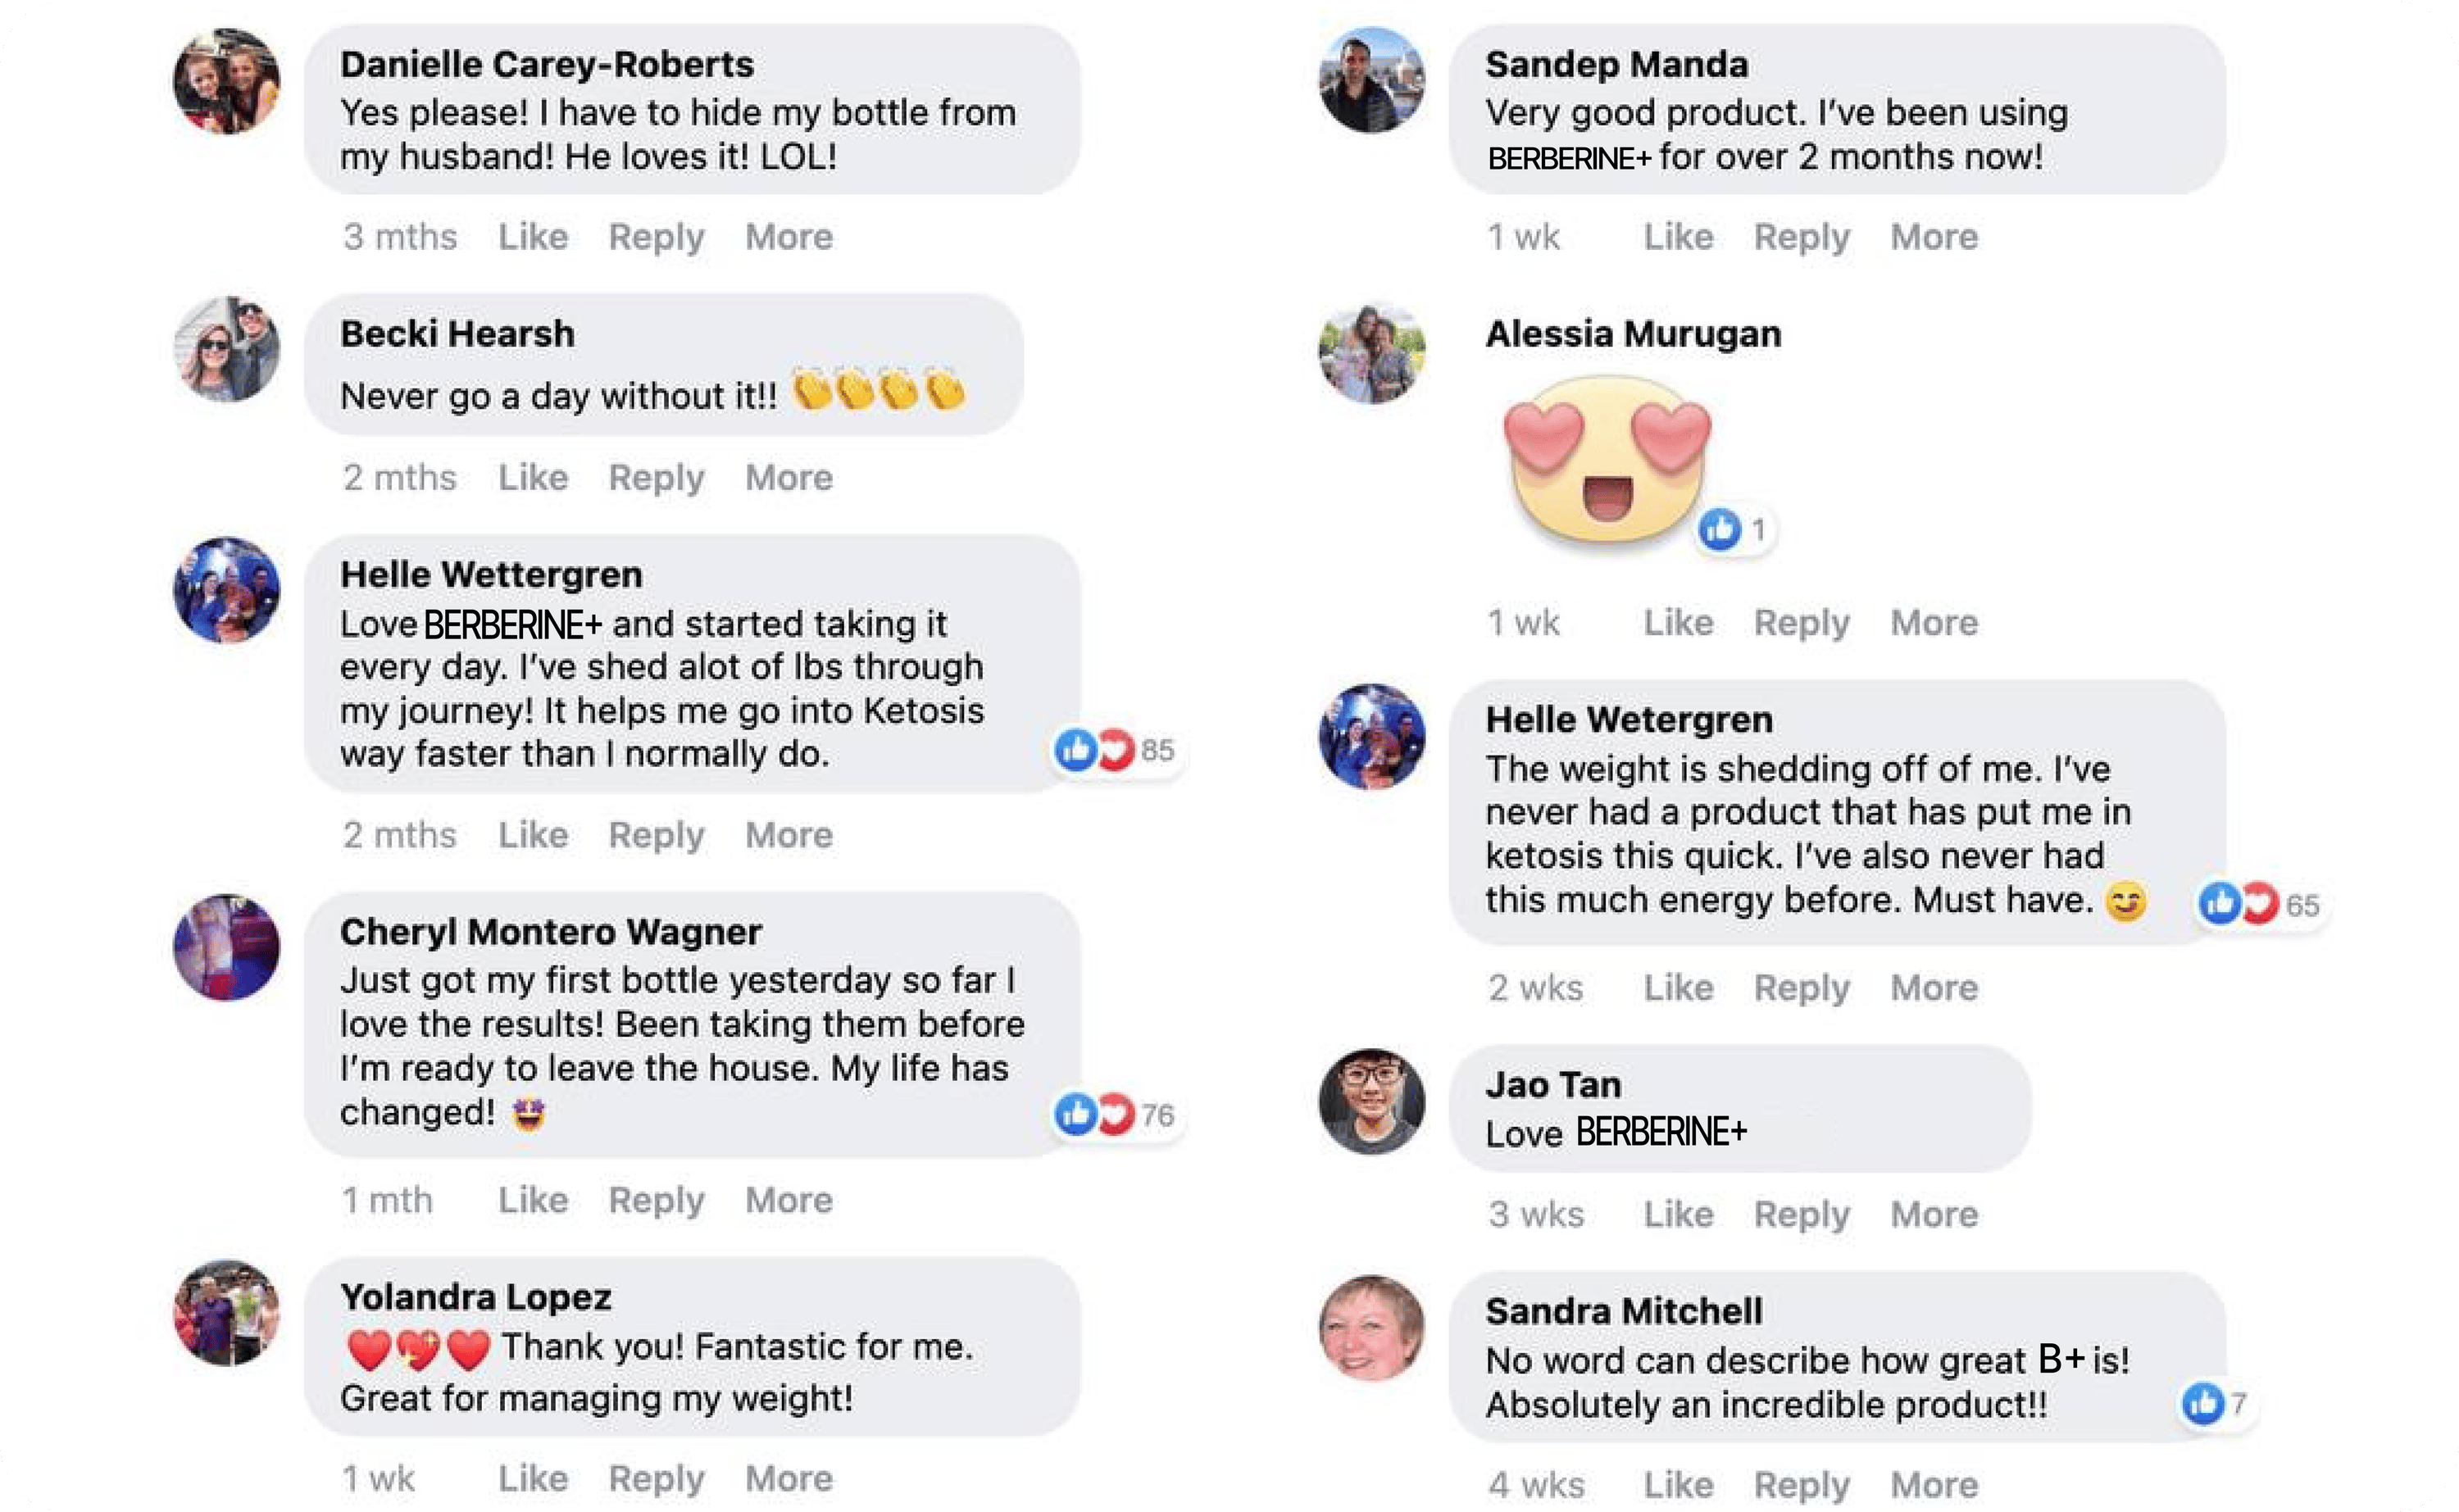This screenshot has width=2459, height=1512.
Task: Reply to Sandra Mitchell's comment
Action: [x=1802, y=1485]
